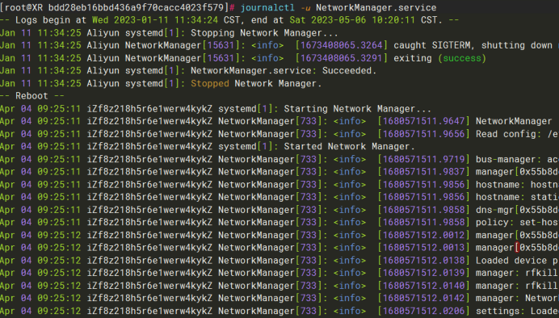
Task: Click 'NetworkManager[15631]' on the SIGTERM line
Action: pyautogui.click(x=183, y=45)
